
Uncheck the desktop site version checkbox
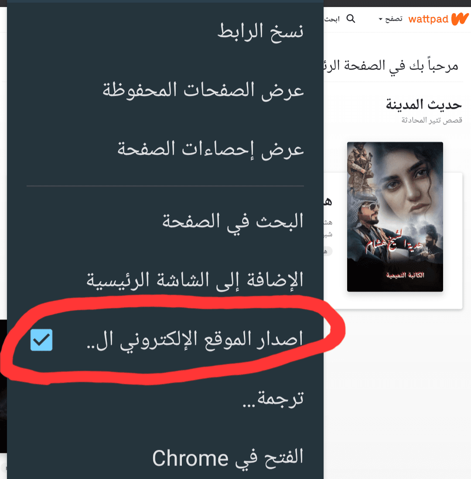click(x=41, y=340)
